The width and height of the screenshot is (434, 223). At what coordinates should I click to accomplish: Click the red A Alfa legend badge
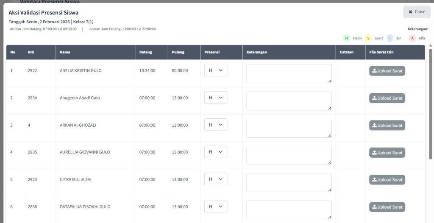click(412, 38)
